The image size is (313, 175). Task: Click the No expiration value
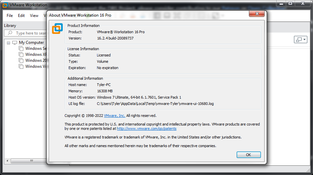(x=107, y=68)
